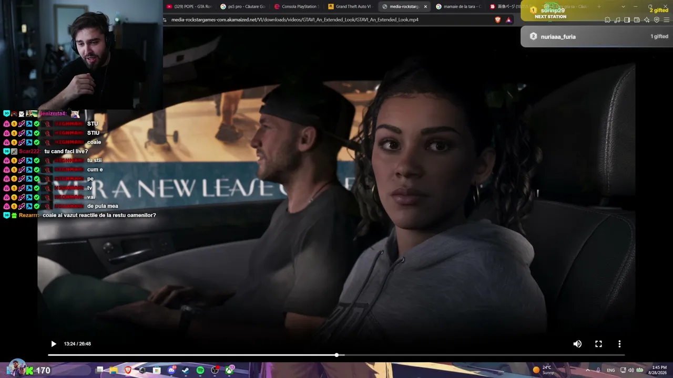
Task: Click the microphone tray icon
Action: (x=598, y=370)
